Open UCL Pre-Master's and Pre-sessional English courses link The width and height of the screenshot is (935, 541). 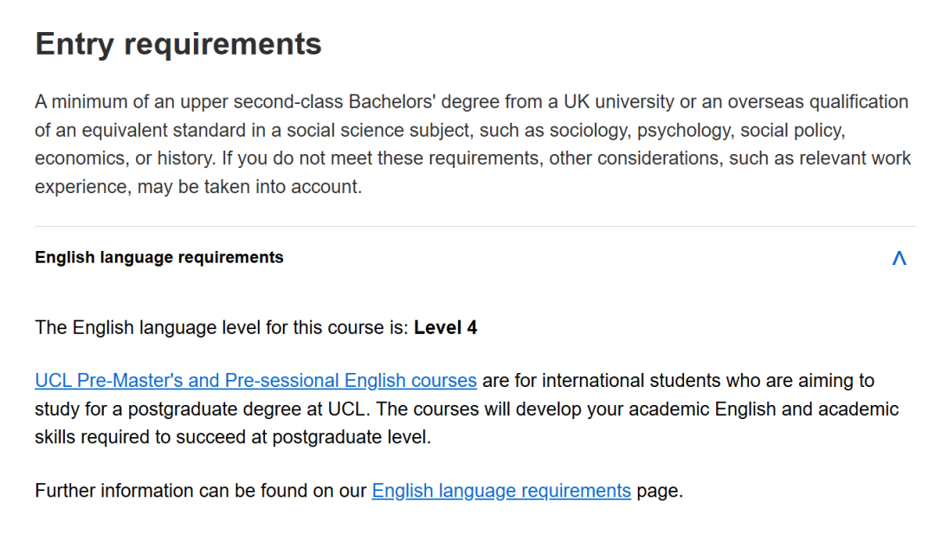[255, 381]
